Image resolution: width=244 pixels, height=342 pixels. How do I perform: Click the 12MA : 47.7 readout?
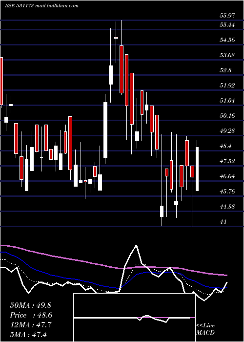click(x=31, y=325)
